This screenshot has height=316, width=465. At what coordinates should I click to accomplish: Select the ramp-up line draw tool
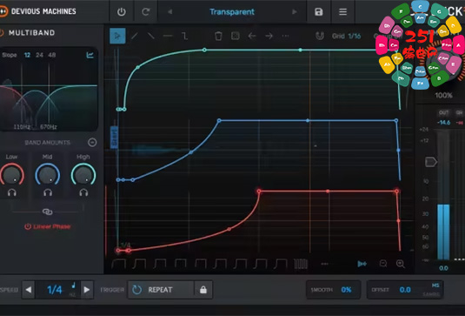click(x=135, y=36)
